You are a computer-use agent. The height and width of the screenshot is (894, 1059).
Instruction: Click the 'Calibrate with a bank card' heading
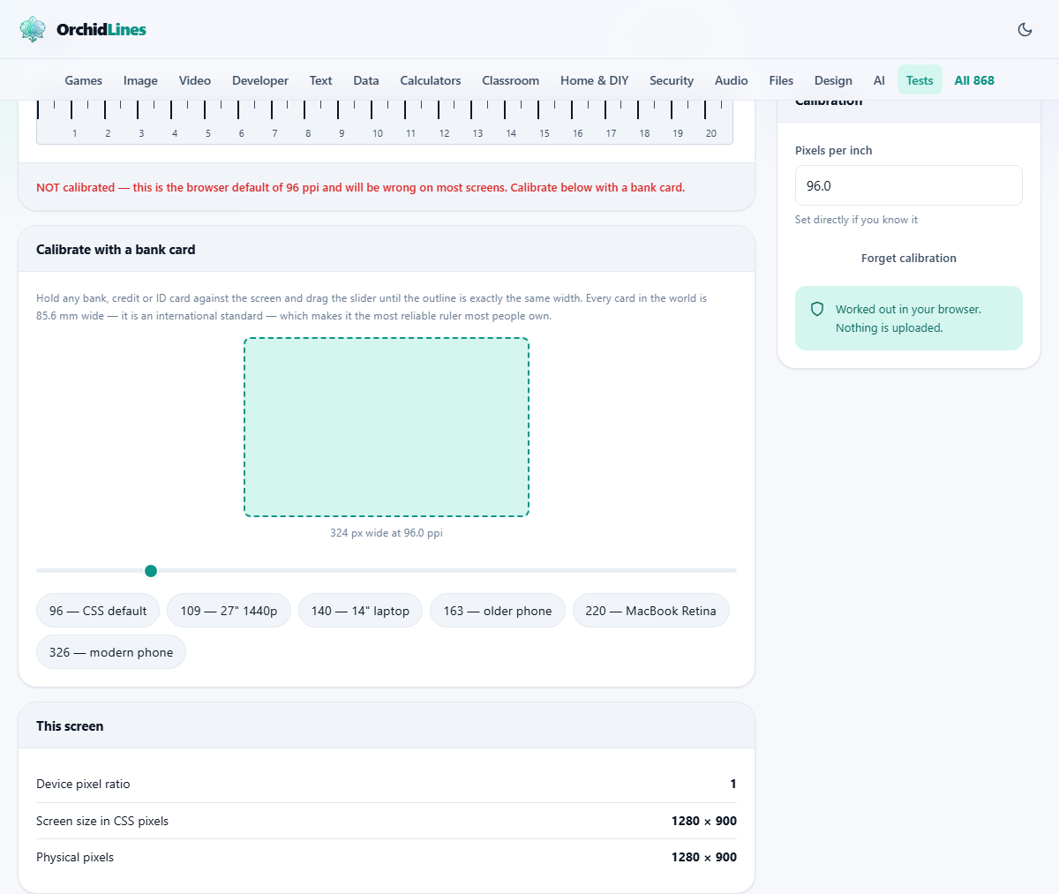click(116, 250)
